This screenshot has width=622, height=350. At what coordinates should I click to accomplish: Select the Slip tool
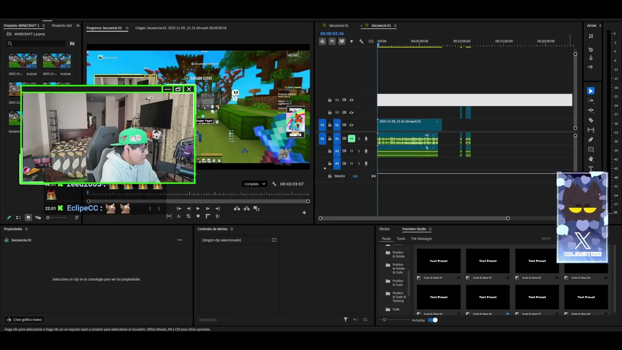click(x=591, y=130)
